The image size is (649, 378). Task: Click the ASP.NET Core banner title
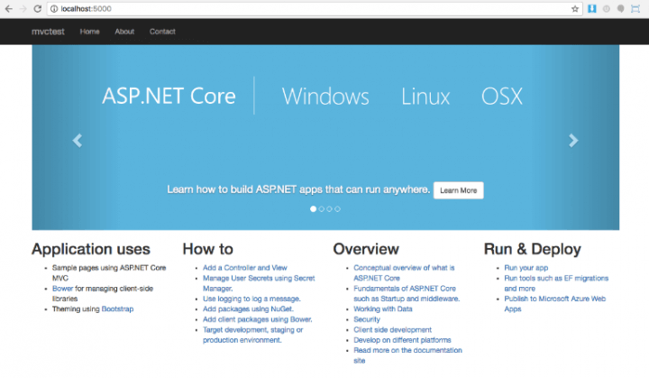point(169,97)
